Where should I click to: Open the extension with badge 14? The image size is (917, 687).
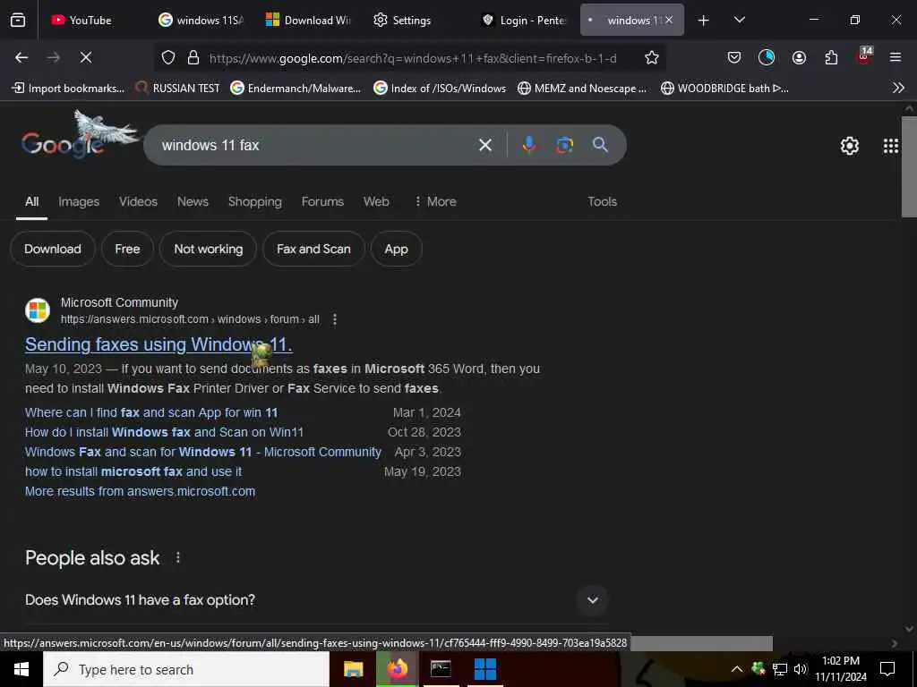pyautogui.click(x=863, y=56)
